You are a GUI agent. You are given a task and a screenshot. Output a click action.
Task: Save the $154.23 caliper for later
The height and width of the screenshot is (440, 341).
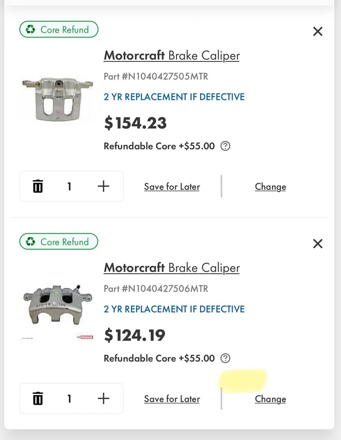[x=172, y=187]
